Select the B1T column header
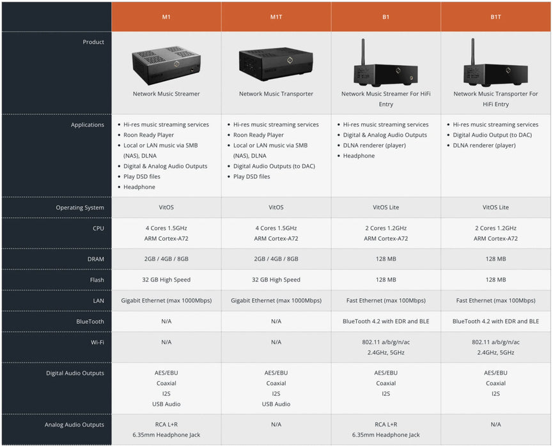553x447 pixels. coord(495,17)
